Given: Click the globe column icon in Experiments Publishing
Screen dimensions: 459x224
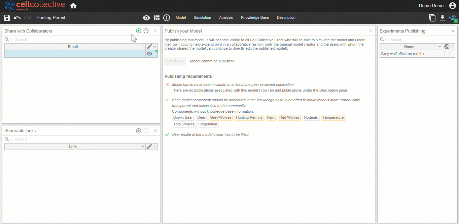Looking at the screenshot, I should pyautogui.click(x=447, y=47).
